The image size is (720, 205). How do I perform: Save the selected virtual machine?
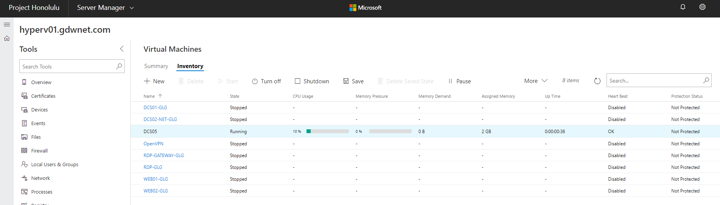[x=353, y=81]
